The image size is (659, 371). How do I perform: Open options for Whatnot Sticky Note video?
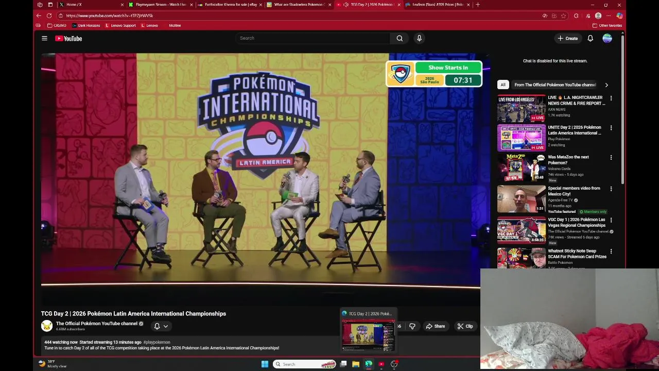[x=611, y=251]
